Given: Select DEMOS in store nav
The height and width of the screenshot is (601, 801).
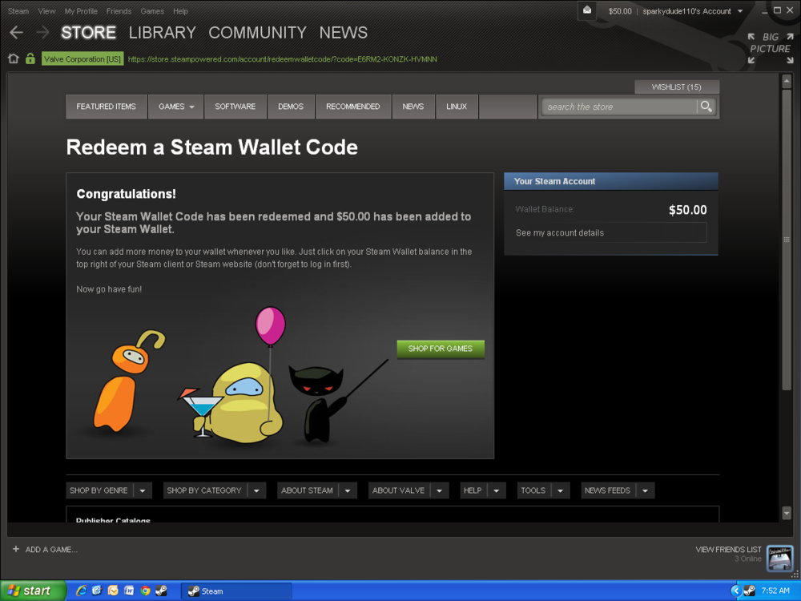Looking at the screenshot, I should 291,107.
